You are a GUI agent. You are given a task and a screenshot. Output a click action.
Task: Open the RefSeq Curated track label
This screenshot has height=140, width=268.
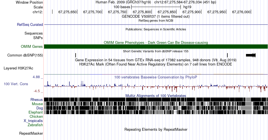(x=30, y=24)
